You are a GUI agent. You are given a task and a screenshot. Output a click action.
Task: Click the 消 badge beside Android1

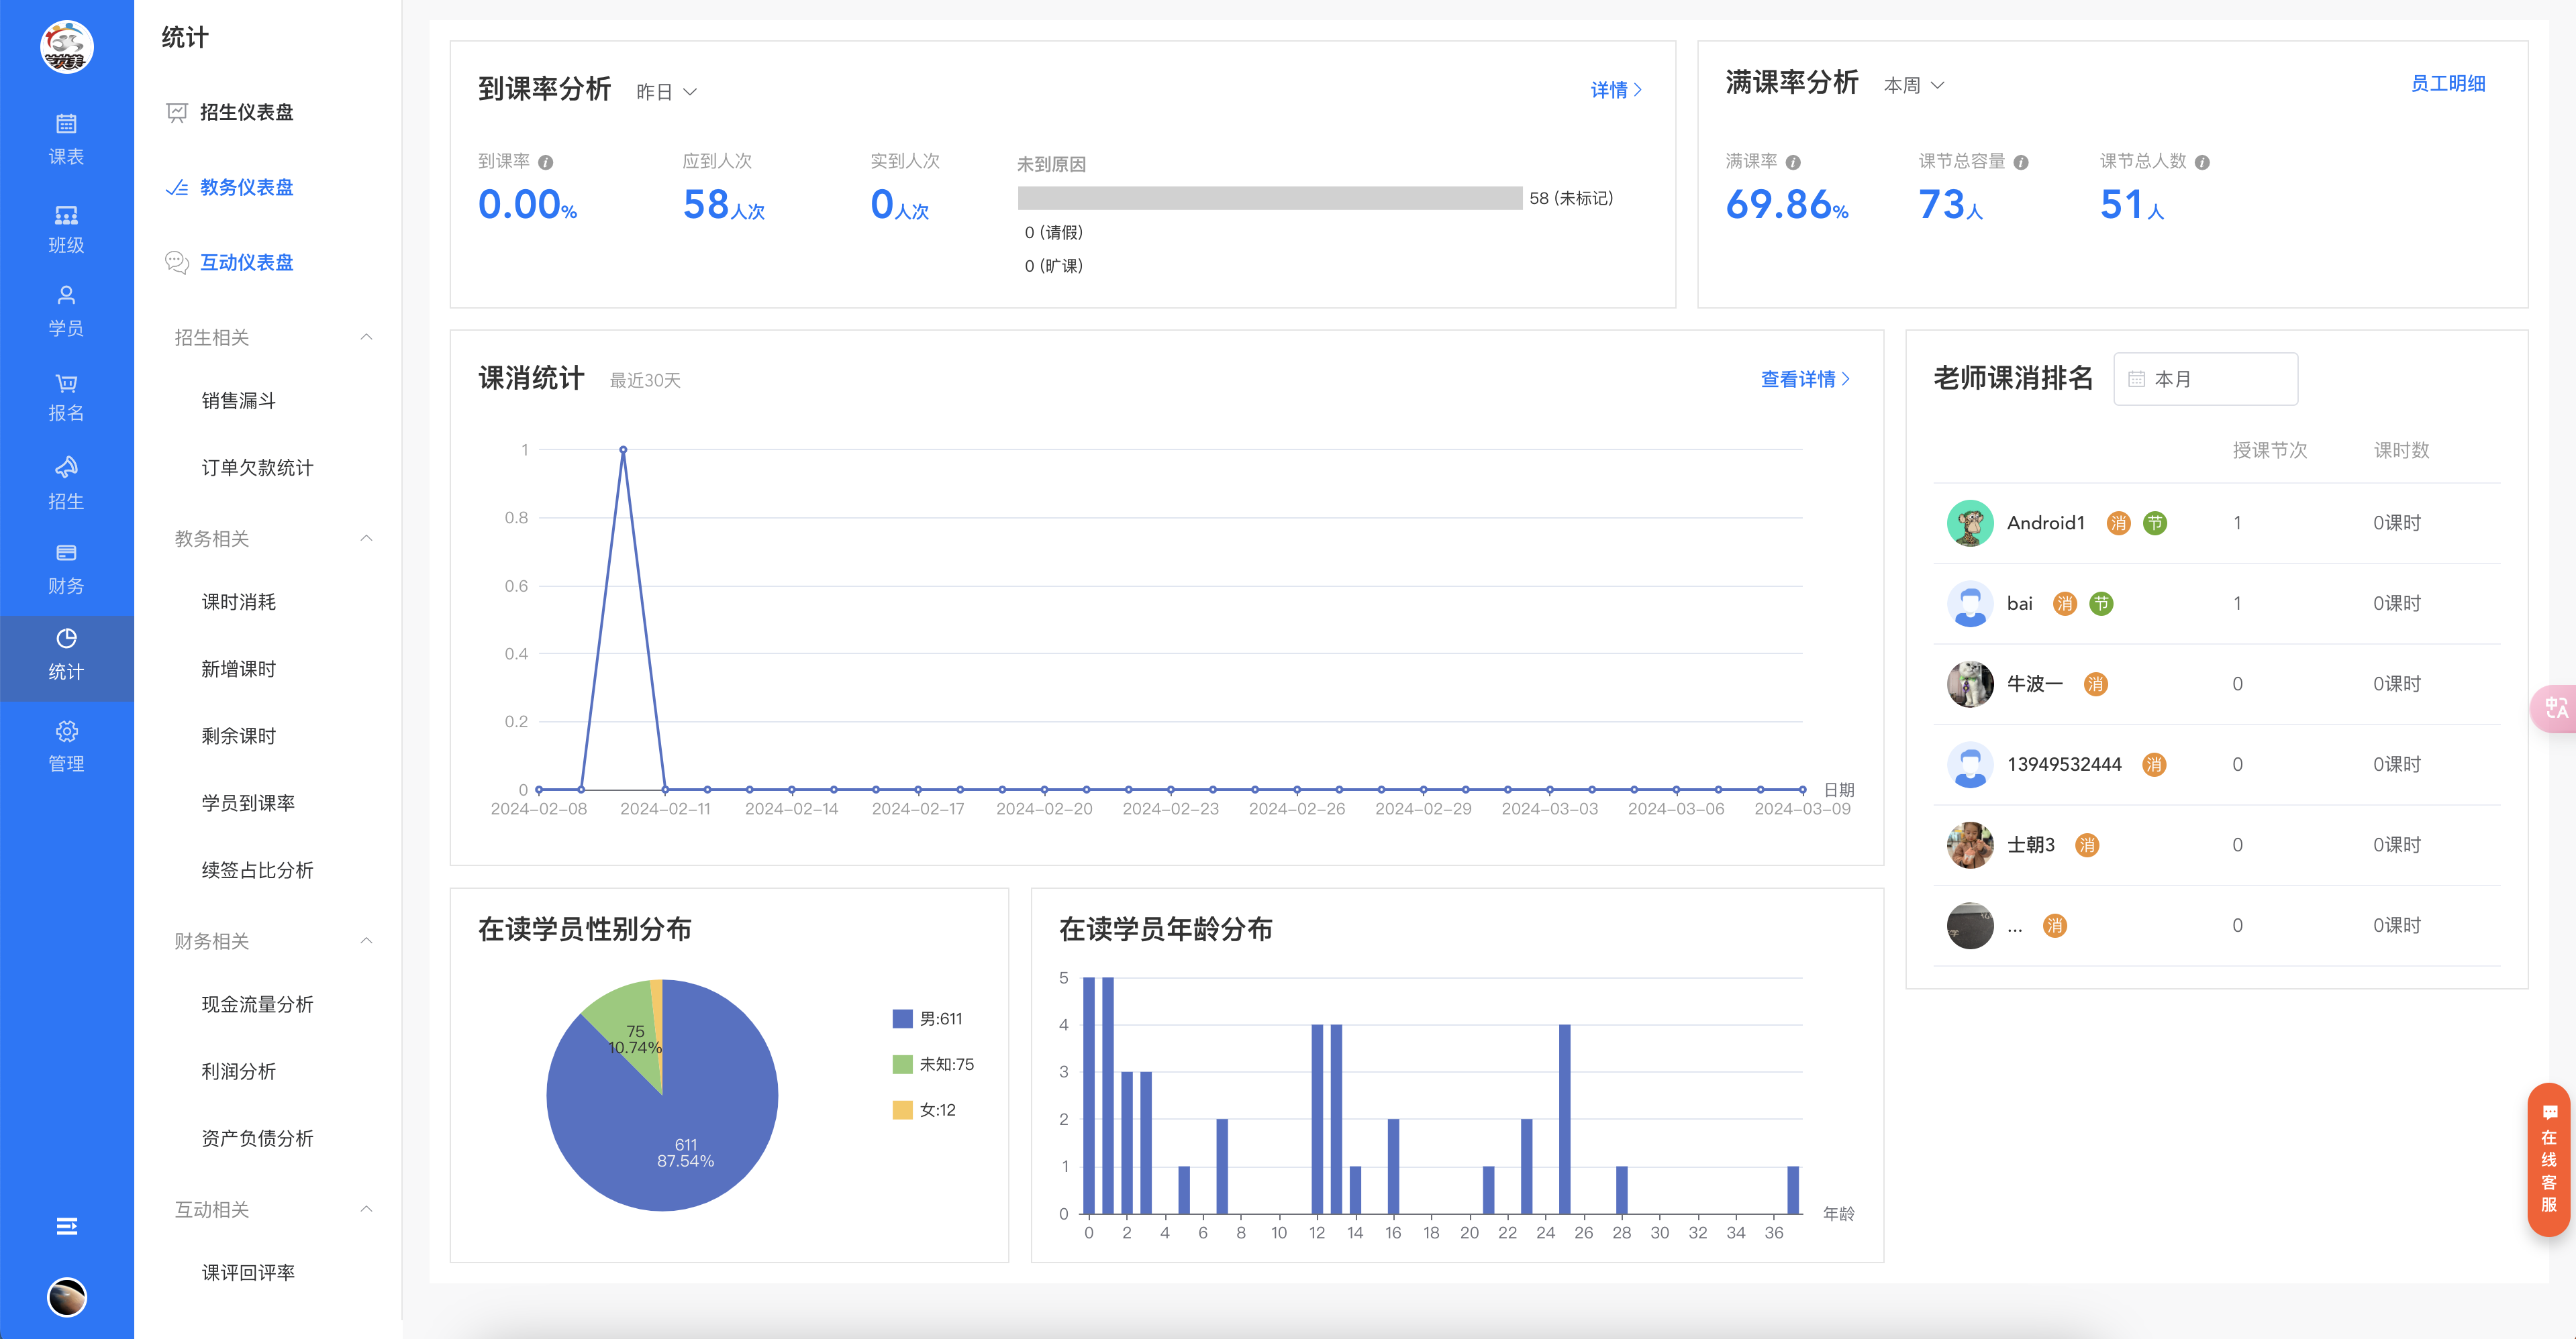pos(2118,524)
